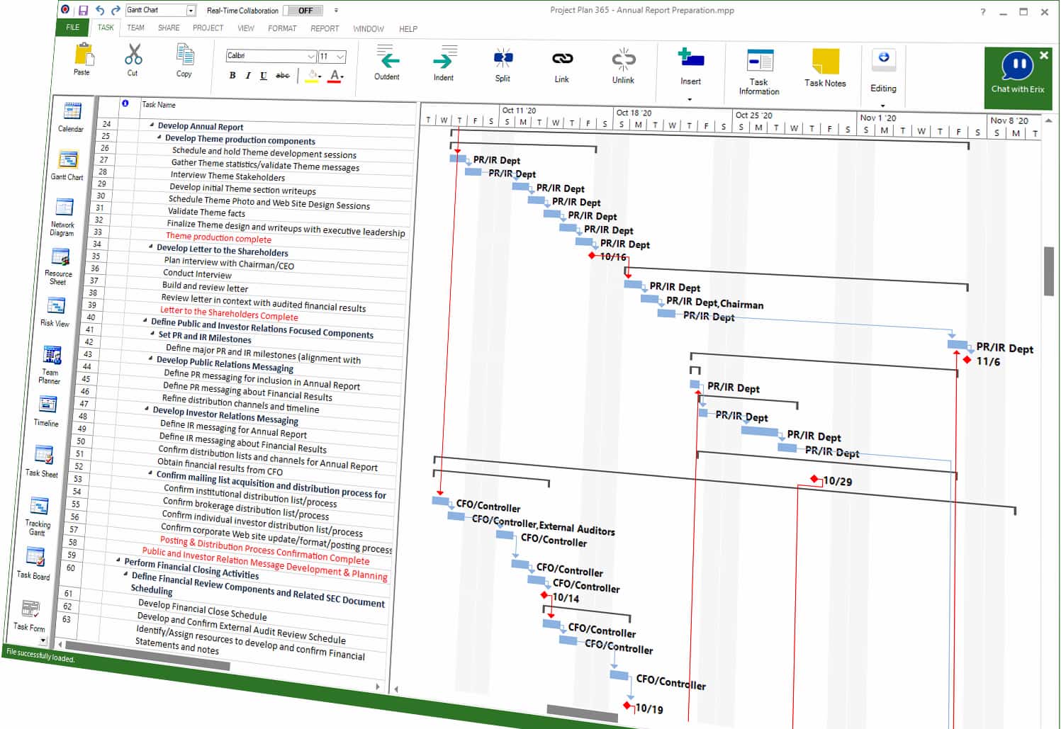Viewport: 1061px width, 729px height.
Task: Select milestone 'Theme production complete'
Action: (218, 239)
